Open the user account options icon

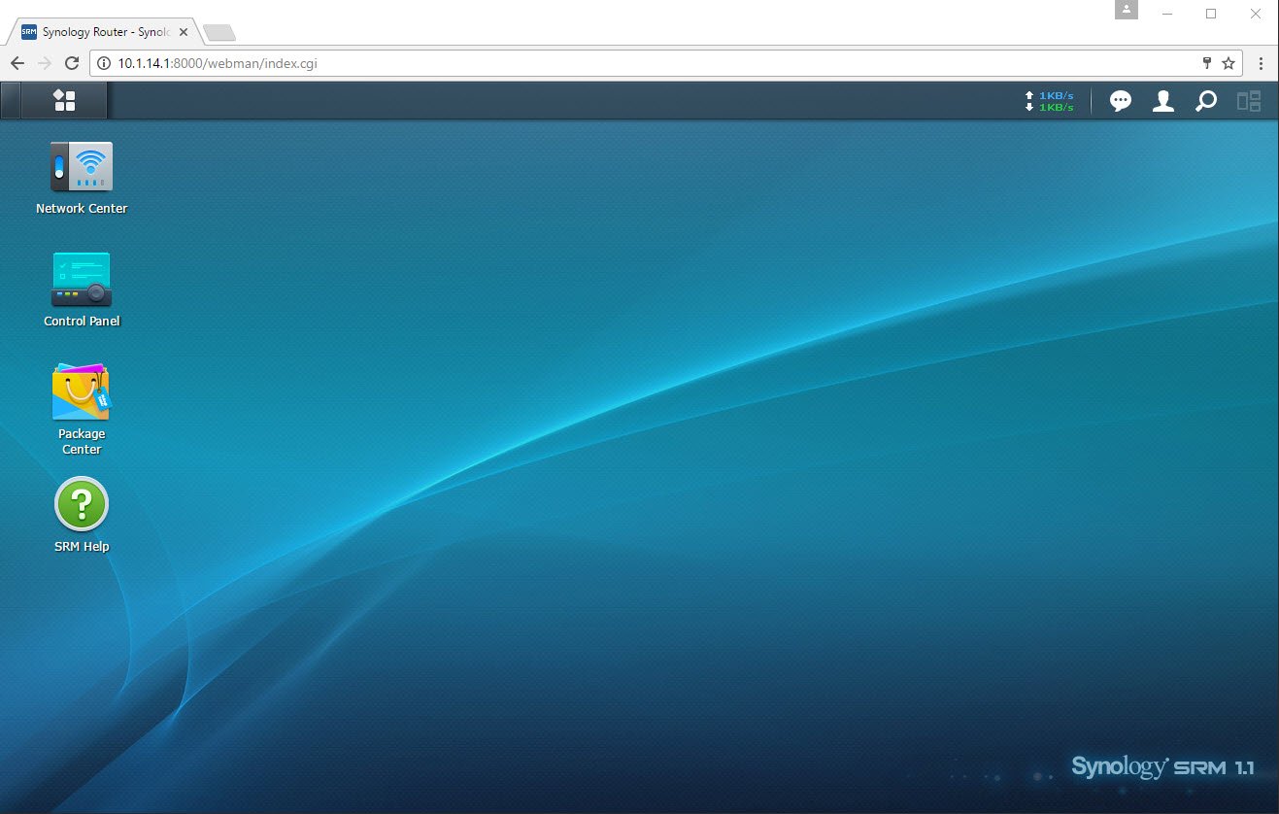(1163, 101)
